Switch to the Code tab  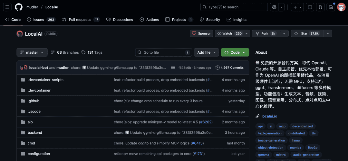point(13,20)
